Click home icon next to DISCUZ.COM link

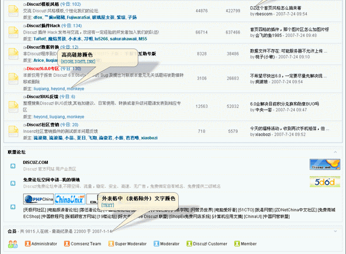click(x=13, y=166)
